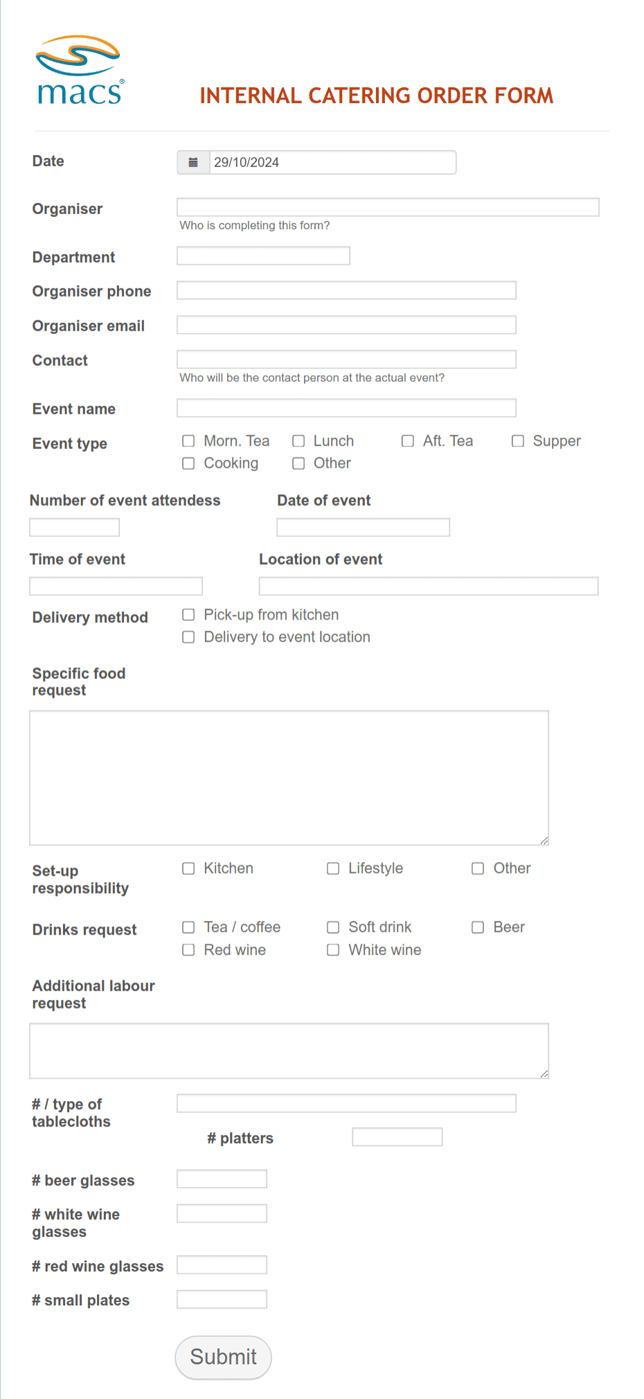Click the Organiser name field
The height and width of the screenshot is (1399, 644).
(x=387, y=206)
